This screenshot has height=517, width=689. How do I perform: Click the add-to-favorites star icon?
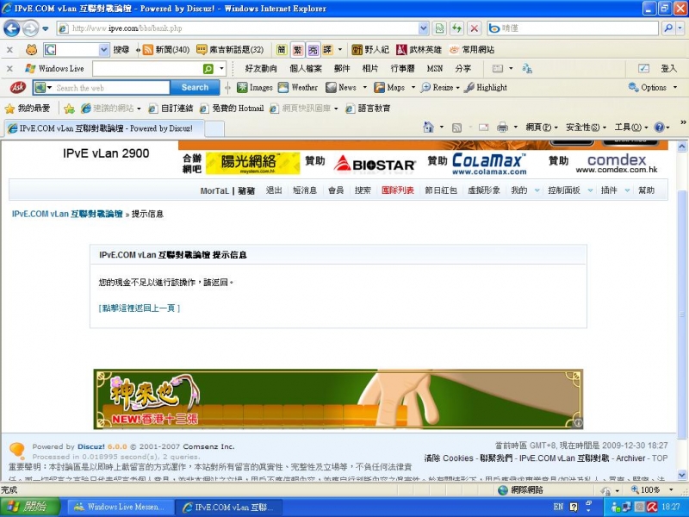point(69,109)
